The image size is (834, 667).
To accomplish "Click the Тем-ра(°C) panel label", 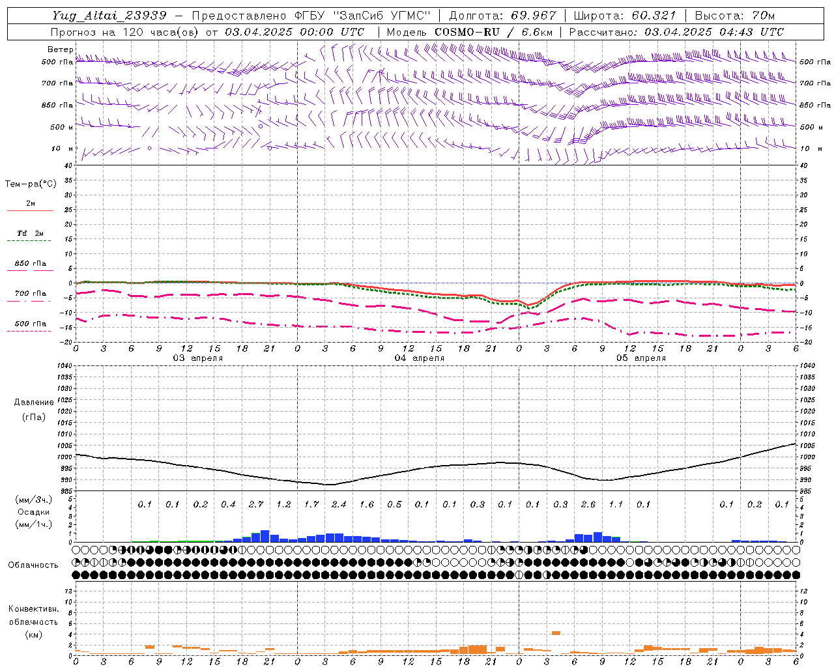I will pos(31,184).
